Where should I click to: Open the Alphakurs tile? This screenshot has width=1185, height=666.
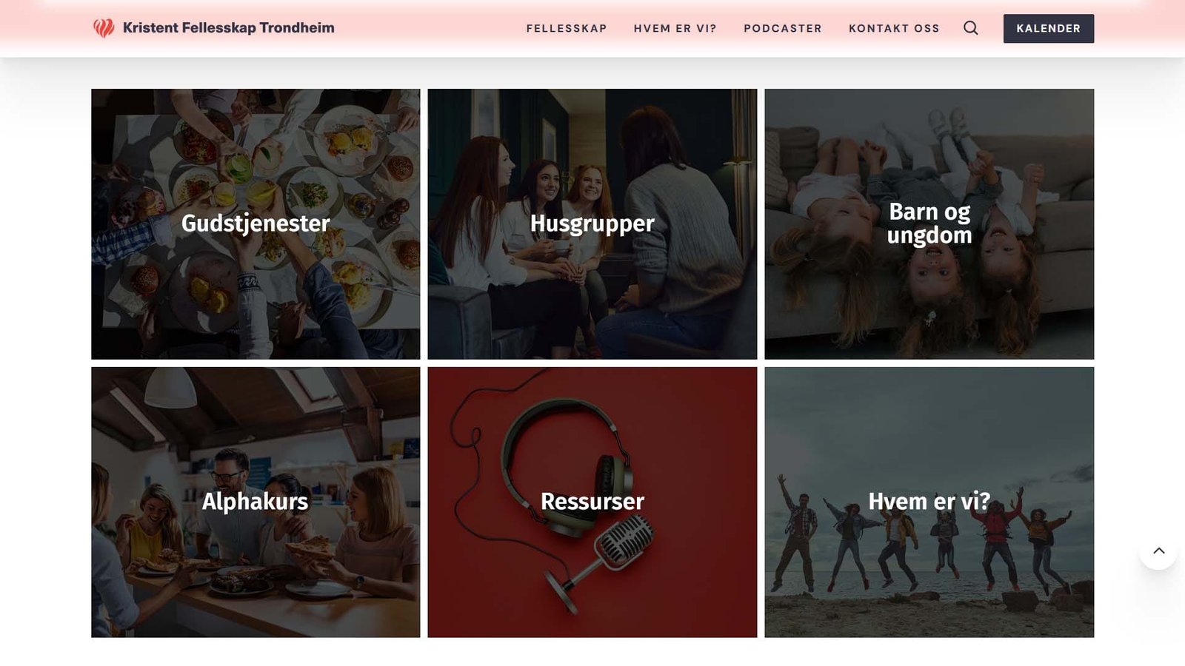tap(256, 502)
